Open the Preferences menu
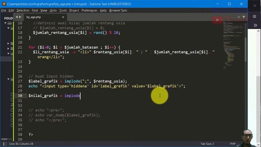This screenshot has width=261, height=147. 89,10
